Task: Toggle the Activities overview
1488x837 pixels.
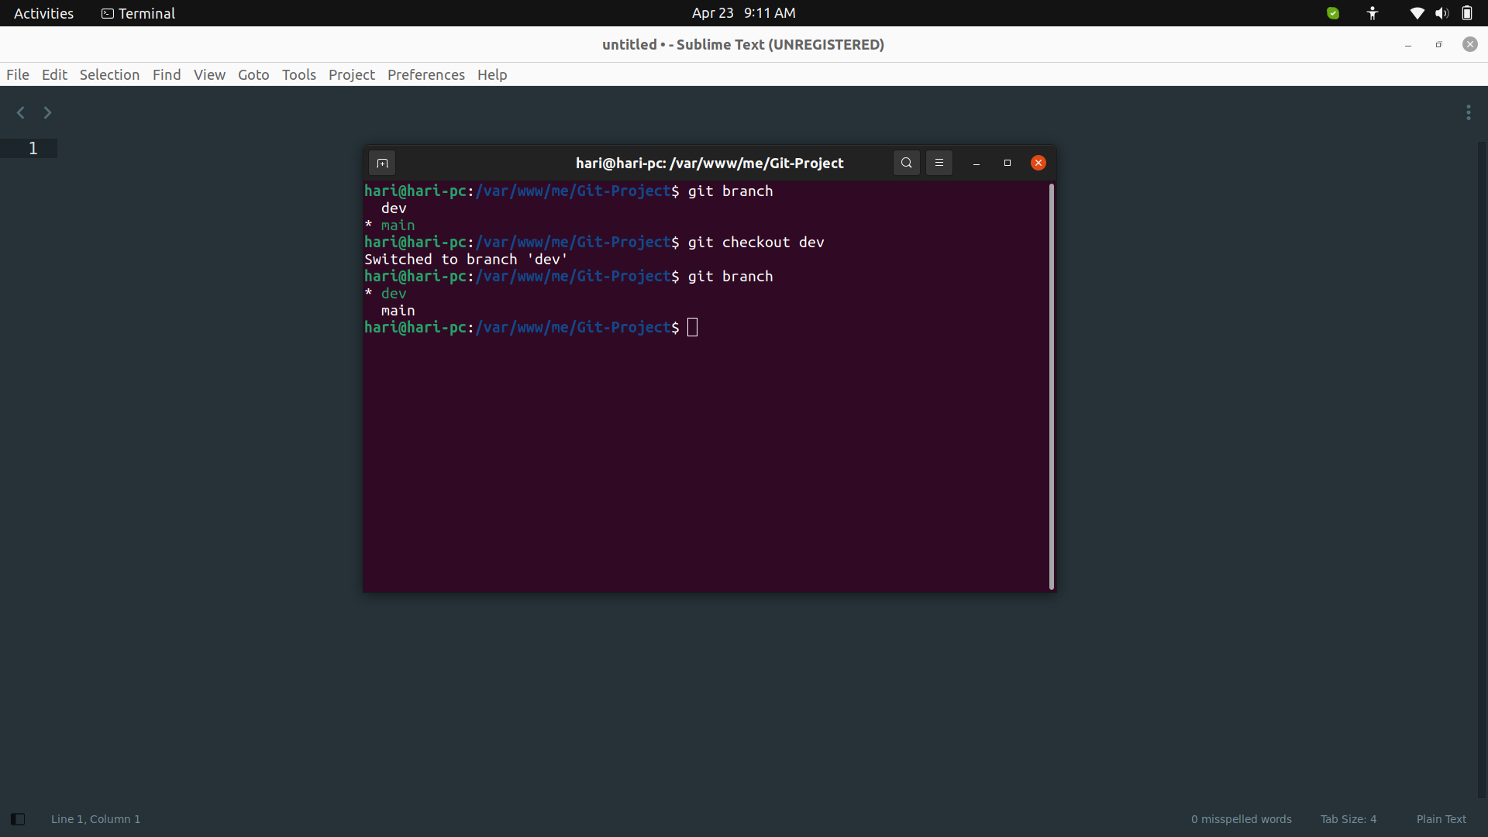Action: pyautogui.click(x=43, y=12)
